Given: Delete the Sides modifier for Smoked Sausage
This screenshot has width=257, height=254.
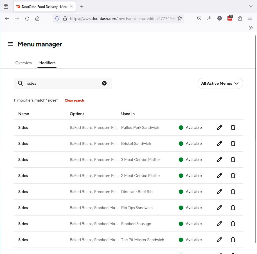Looking at the screenshot, I should click(x=233, y=224).
